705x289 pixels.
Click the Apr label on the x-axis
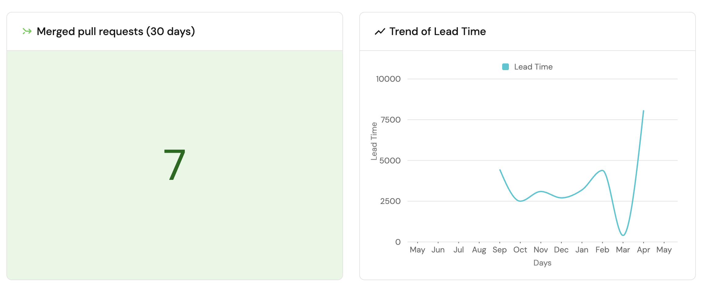(x=643, y=250)
